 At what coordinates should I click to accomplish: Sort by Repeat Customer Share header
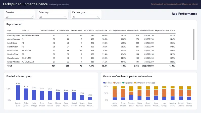click(165, 30)
